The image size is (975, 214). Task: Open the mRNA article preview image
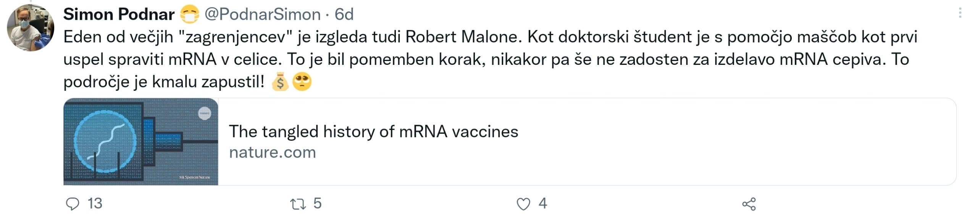[141, 142]
